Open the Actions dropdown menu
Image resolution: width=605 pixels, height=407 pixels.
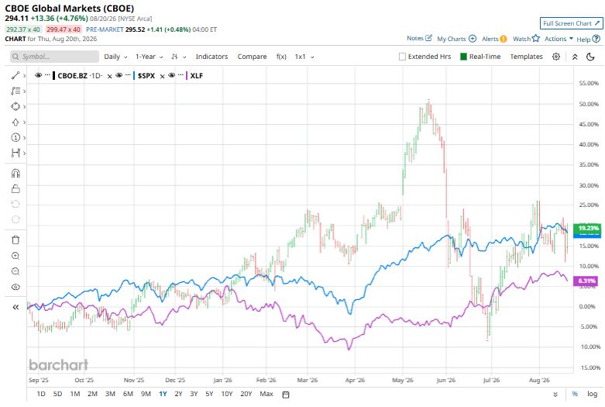click(x=559, y=39)
